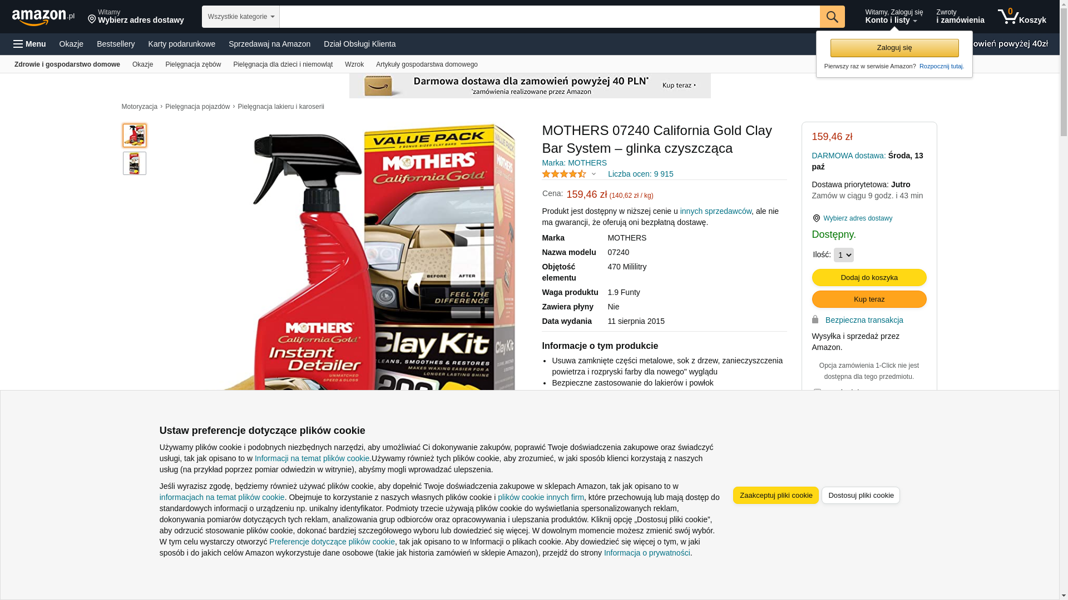
Task: Go to the Amazon.pl logo home
Action: click(x=43, y=17)
